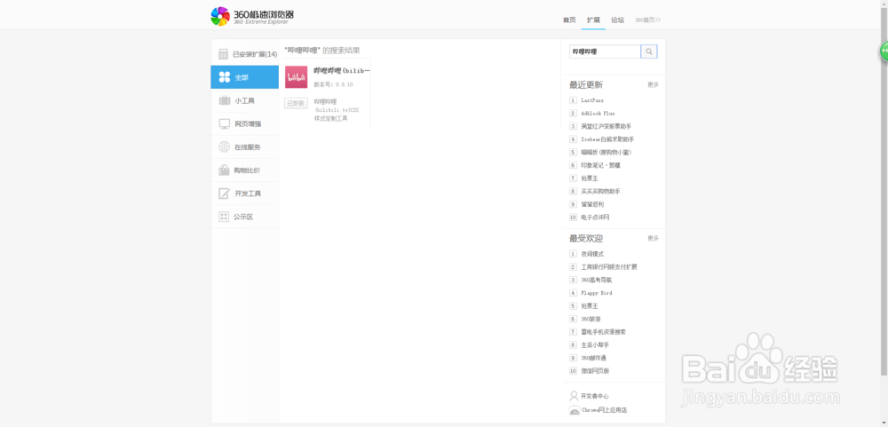The height and width of the screenshot is (427, 888).
Task: Open Adblock Plus in recent updates
Action: 598,114
